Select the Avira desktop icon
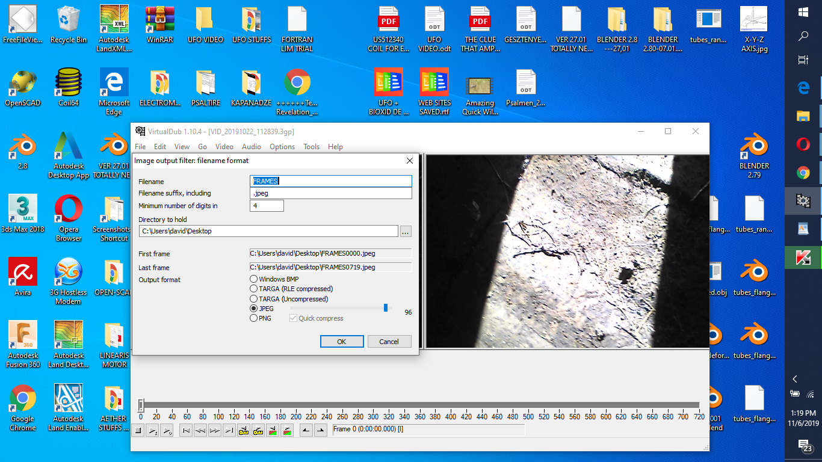The image size is (822, 462). pos(23,277)
